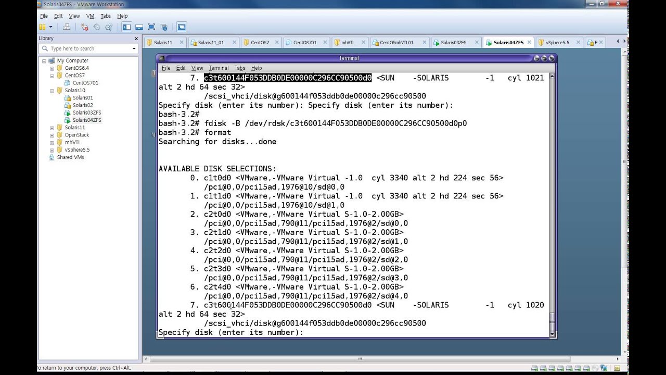Image resolution: width=666 pixels, height=375 pixels.
Task: Open the VM menu
Action: tap(90, 16)
